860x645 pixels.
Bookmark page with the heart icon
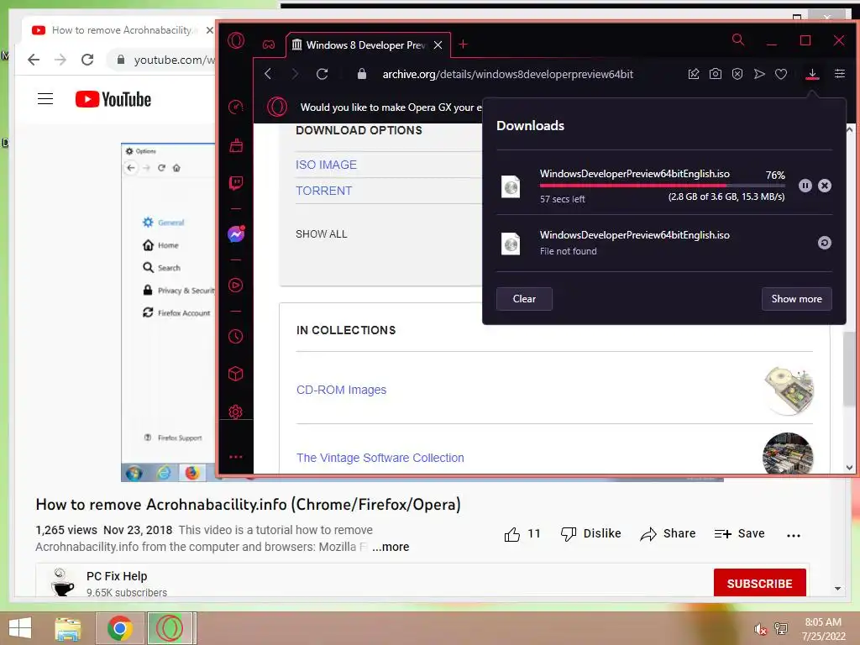pos(781,74)
